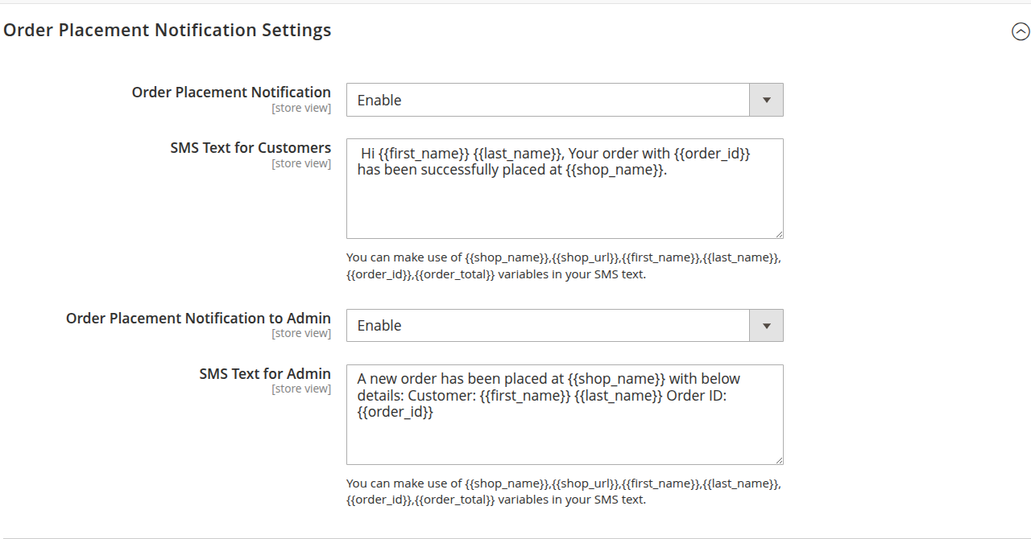1031x539 pixels.
Task: Click store view scope under Notification to Admin
Action: point(301,334)
